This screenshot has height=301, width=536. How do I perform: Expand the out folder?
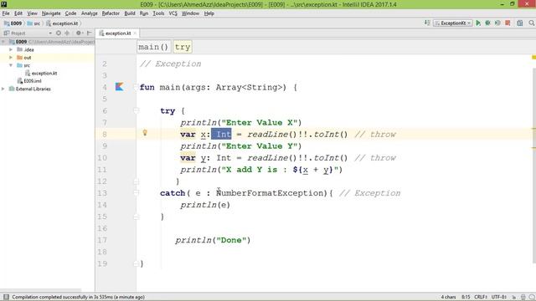pyautogui.click(x=11, y=58)
